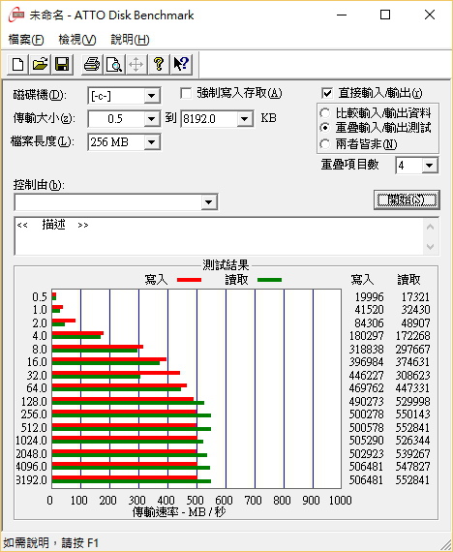Screen dimensions: 453x552
Task: Select 兩者皆非(N) radio button
Action: (325, 143)
